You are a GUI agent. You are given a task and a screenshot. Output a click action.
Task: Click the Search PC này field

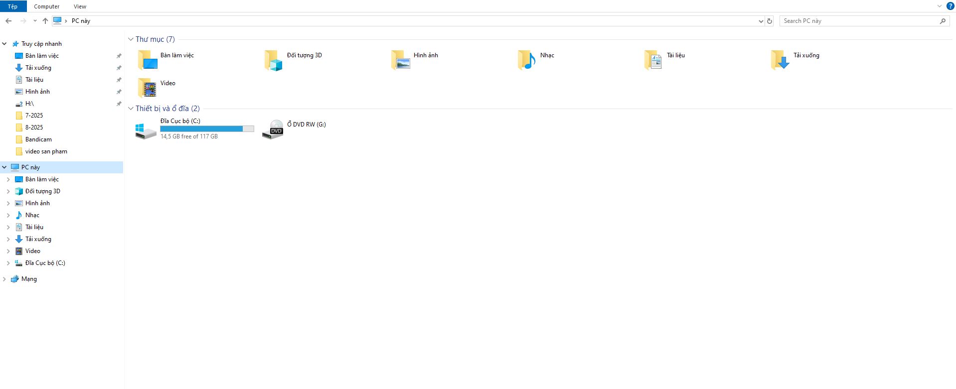point(858,21)
